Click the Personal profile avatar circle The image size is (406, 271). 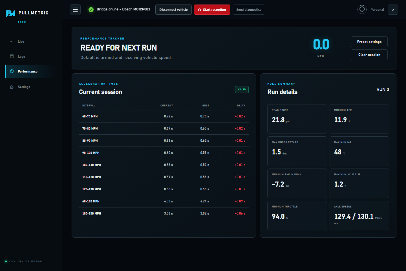click(362, 10)
